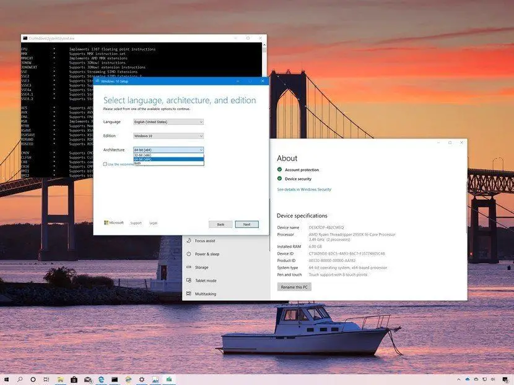Choose Both architecture option
This screenshot has width=514, height=385.
click(168, 163)
